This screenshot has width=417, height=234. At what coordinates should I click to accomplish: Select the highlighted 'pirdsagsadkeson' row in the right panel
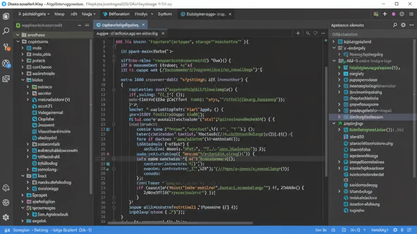click(x=373, y=117)
